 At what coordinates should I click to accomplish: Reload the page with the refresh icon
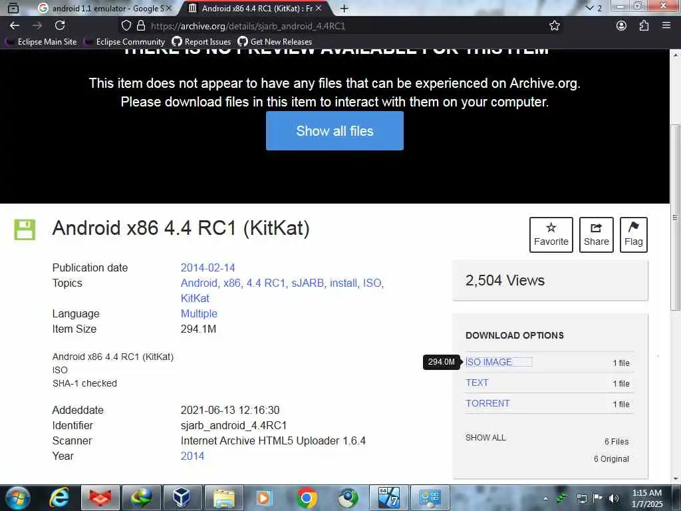(x=60, y=26)
